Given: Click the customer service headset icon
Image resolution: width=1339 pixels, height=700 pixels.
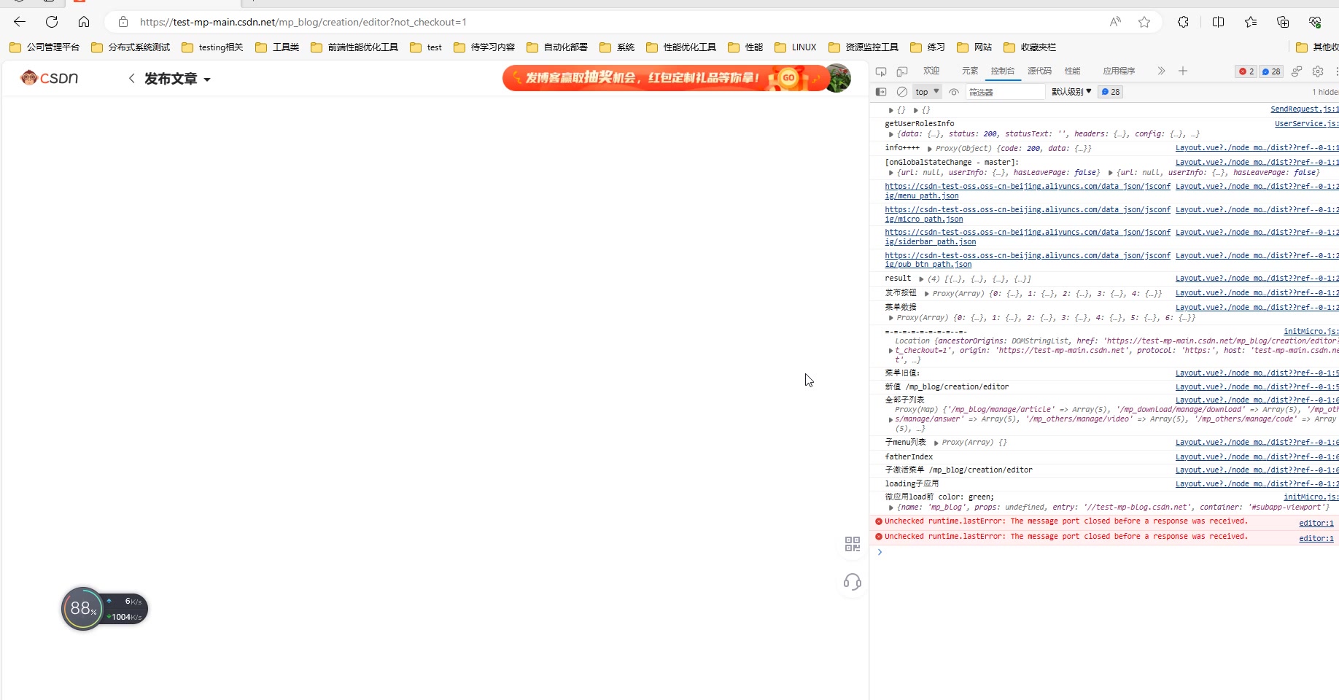Looking at the screenshot, I should [x=852, y=582].
